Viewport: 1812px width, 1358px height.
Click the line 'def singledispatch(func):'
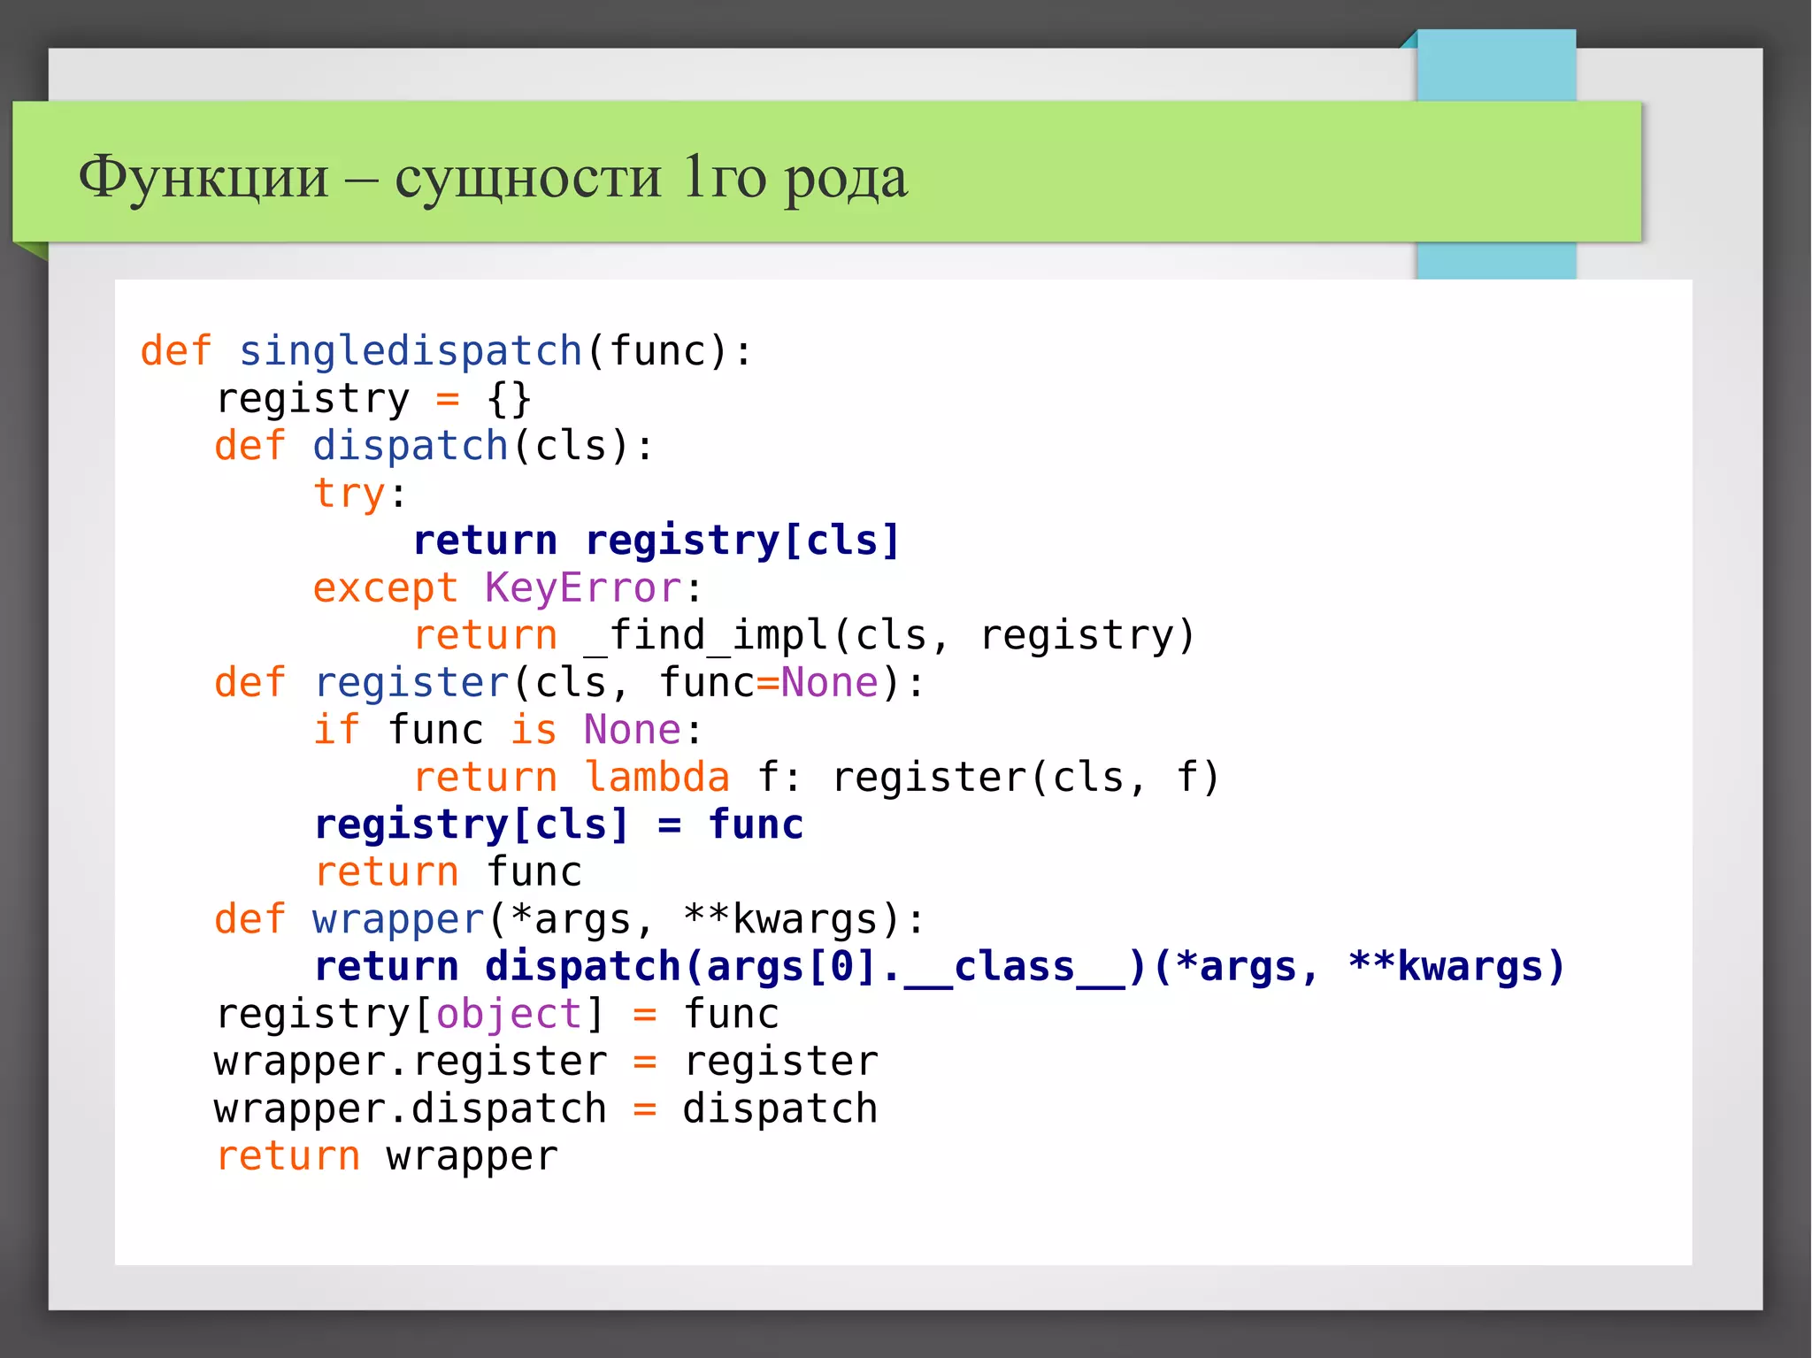(x=446, y=351)
